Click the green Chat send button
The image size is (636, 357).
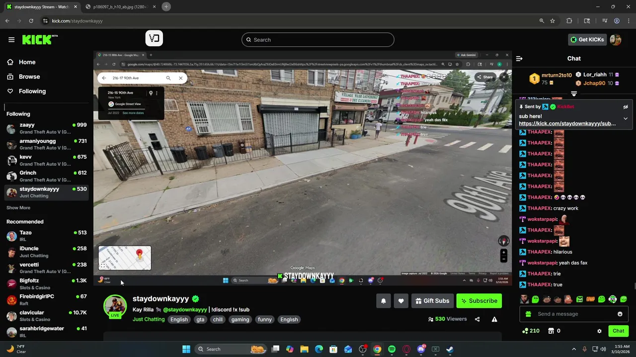click(618, 331)
